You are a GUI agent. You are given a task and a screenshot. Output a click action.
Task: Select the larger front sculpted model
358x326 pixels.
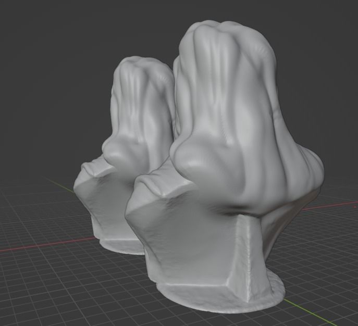(225, 167)
